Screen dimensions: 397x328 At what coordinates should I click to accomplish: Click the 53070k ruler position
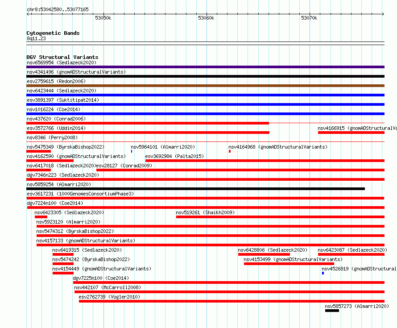tap(309, 18)
